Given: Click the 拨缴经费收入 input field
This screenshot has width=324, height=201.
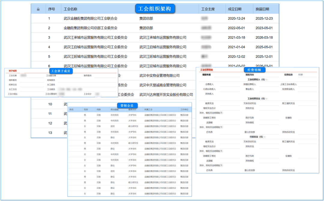Looking at the screenshot, I should [x=269, y=84].
